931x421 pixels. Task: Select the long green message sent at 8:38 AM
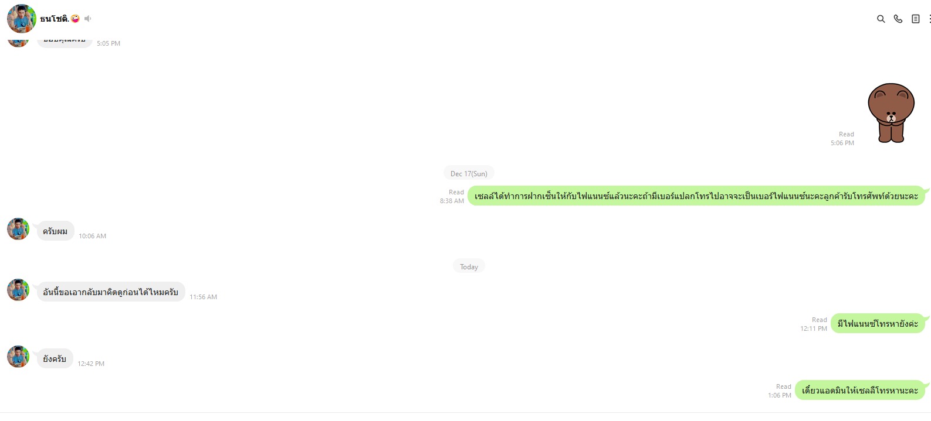[696, 196]
